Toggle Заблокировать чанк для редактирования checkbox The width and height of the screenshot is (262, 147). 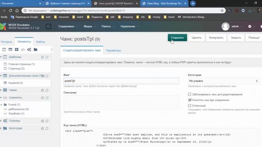click(x=190, y=94)
